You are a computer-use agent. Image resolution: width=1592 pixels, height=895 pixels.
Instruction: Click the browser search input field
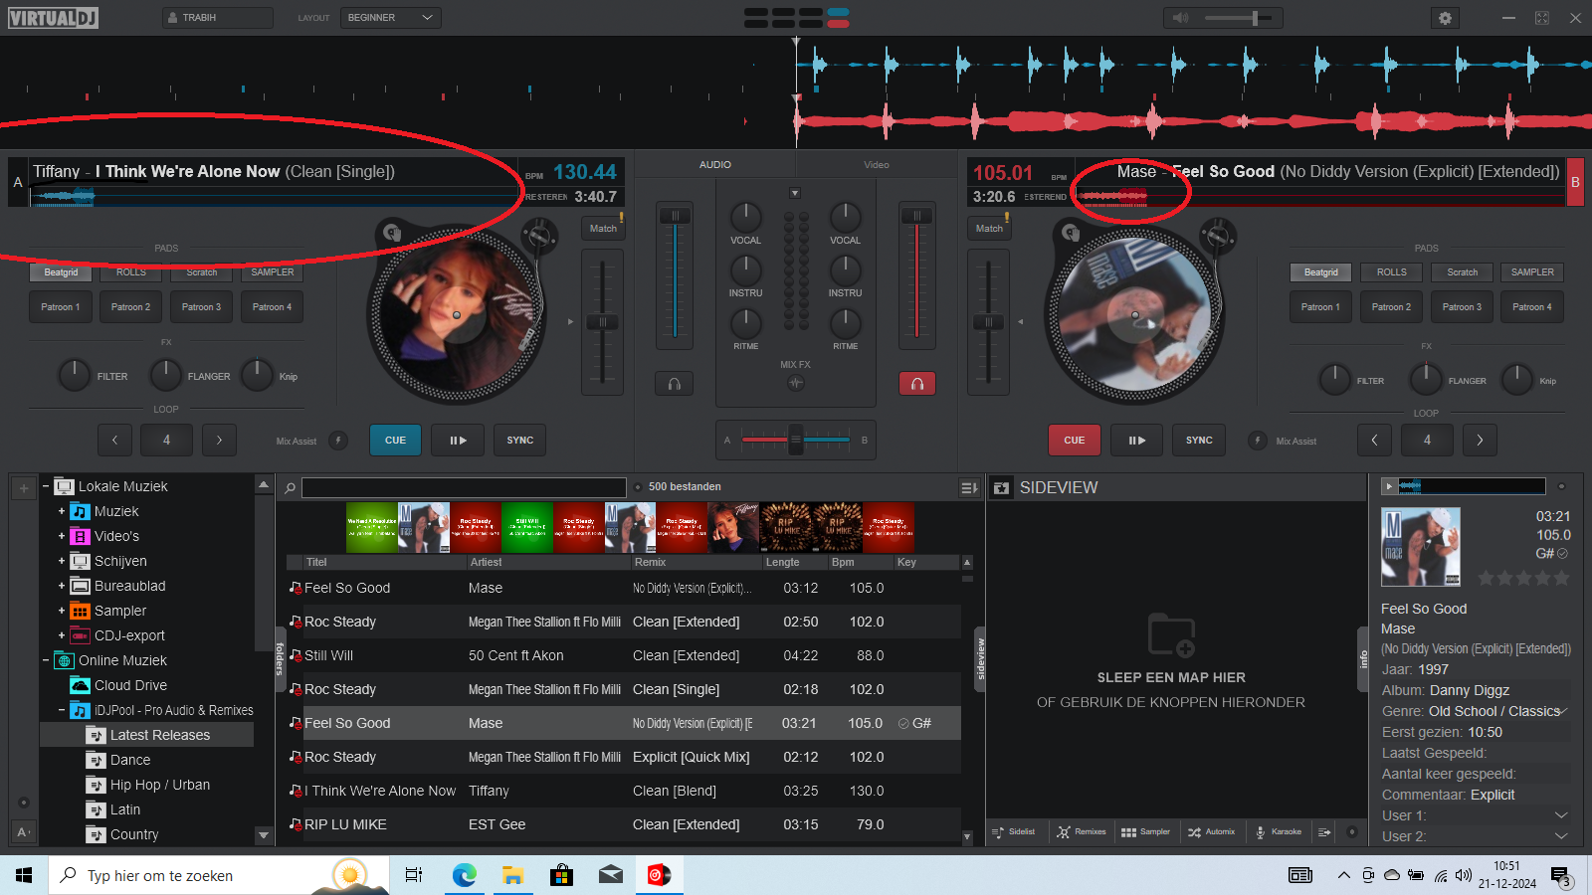coord(464,487)
